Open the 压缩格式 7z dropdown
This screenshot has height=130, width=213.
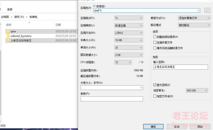[x=129, y=18]
